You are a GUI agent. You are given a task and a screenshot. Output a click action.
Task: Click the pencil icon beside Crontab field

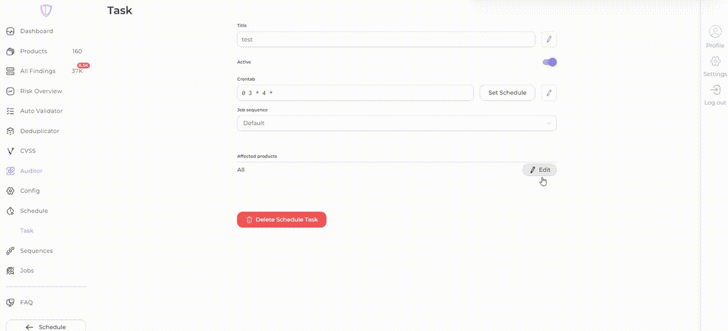point(549,93)
